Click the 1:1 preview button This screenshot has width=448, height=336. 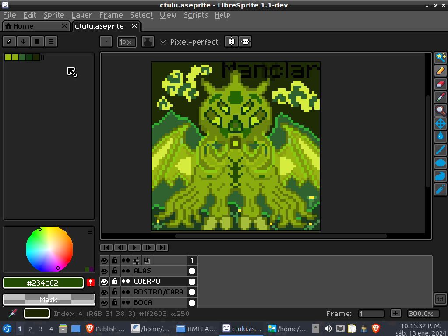pyautogui.click(x=440, y=299)
